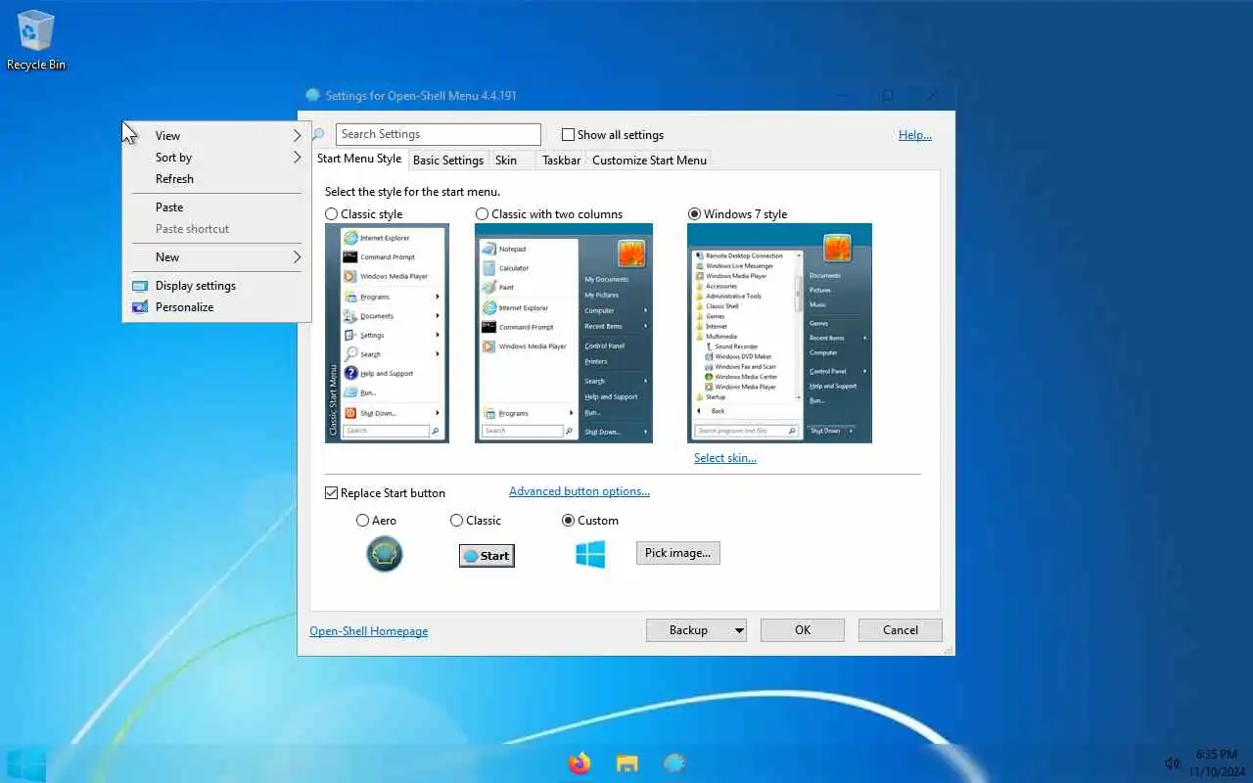Click the Search Settings input field

pyautogui.click(x=439, y=134)
